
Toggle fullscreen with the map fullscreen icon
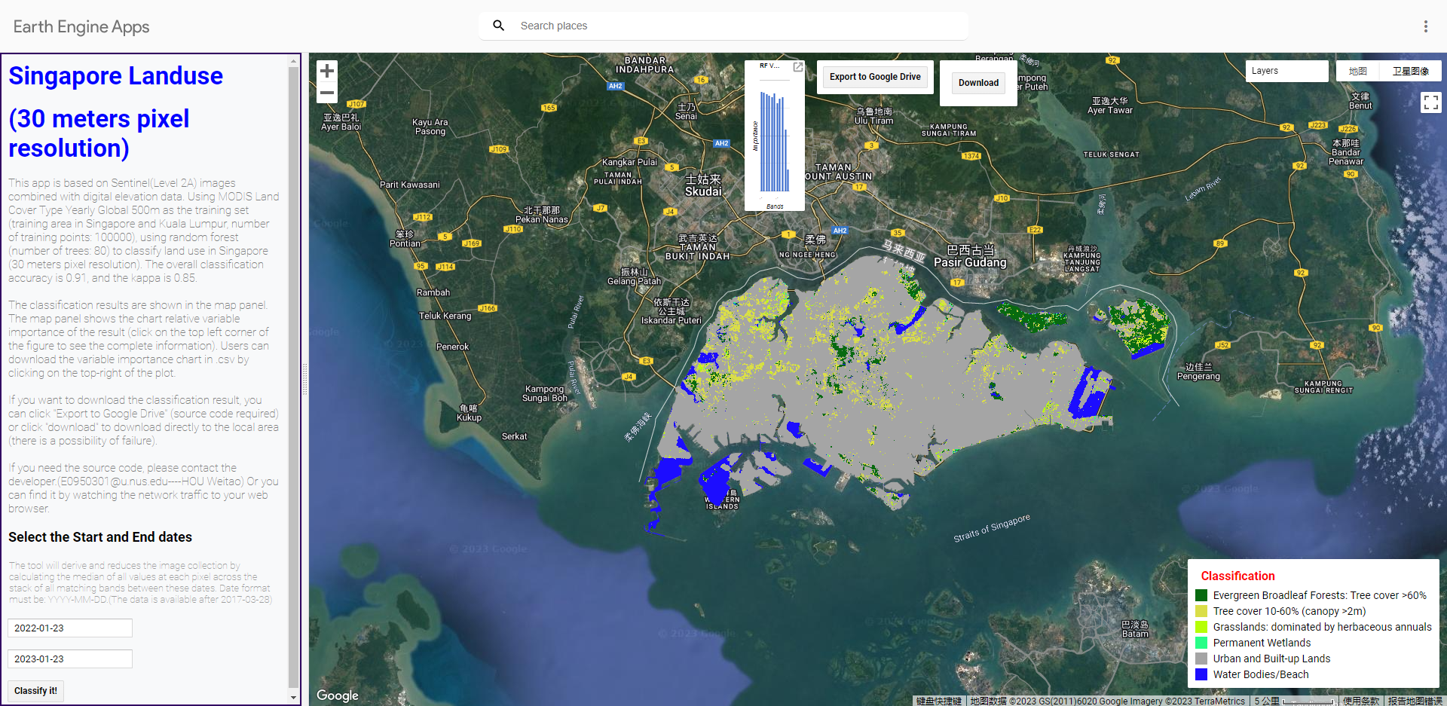(x=1430, y=102)
